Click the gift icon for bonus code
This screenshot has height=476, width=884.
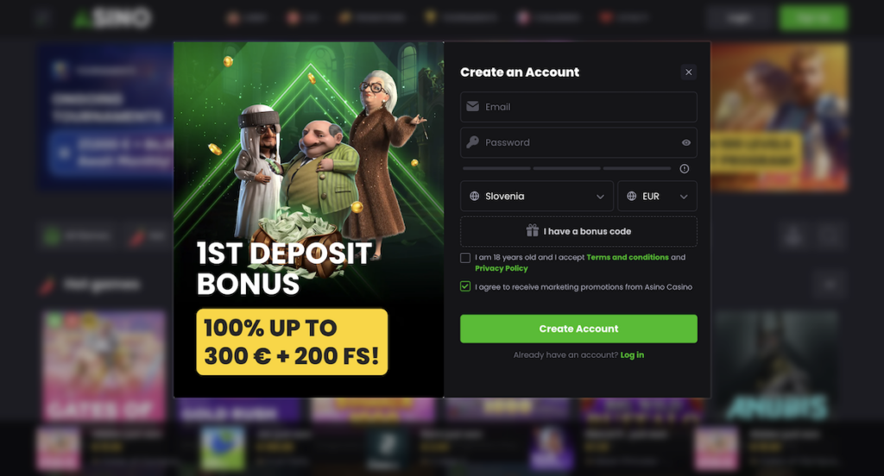click(532, 230)
